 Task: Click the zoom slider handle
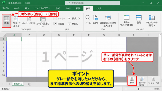pos(139,89)
